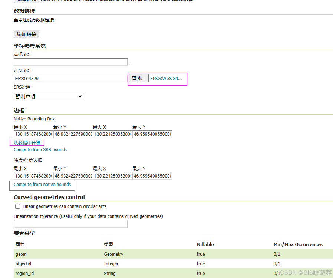Click Compute from SRS bounds link
This screenshot has width=333, height=278.
click(x=40, y=150)
